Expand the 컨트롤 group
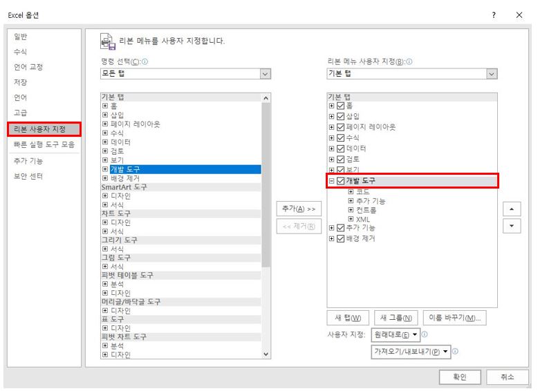 [x=351, y=210]
